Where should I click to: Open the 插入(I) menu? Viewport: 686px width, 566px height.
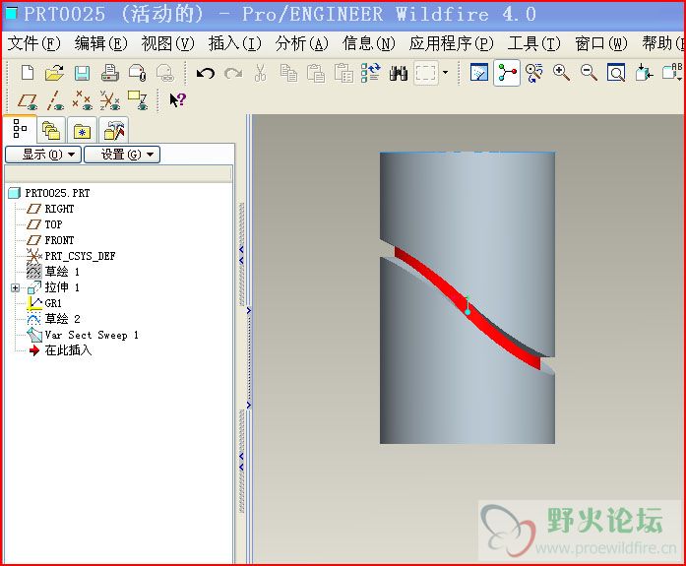(x=234, y=43)
